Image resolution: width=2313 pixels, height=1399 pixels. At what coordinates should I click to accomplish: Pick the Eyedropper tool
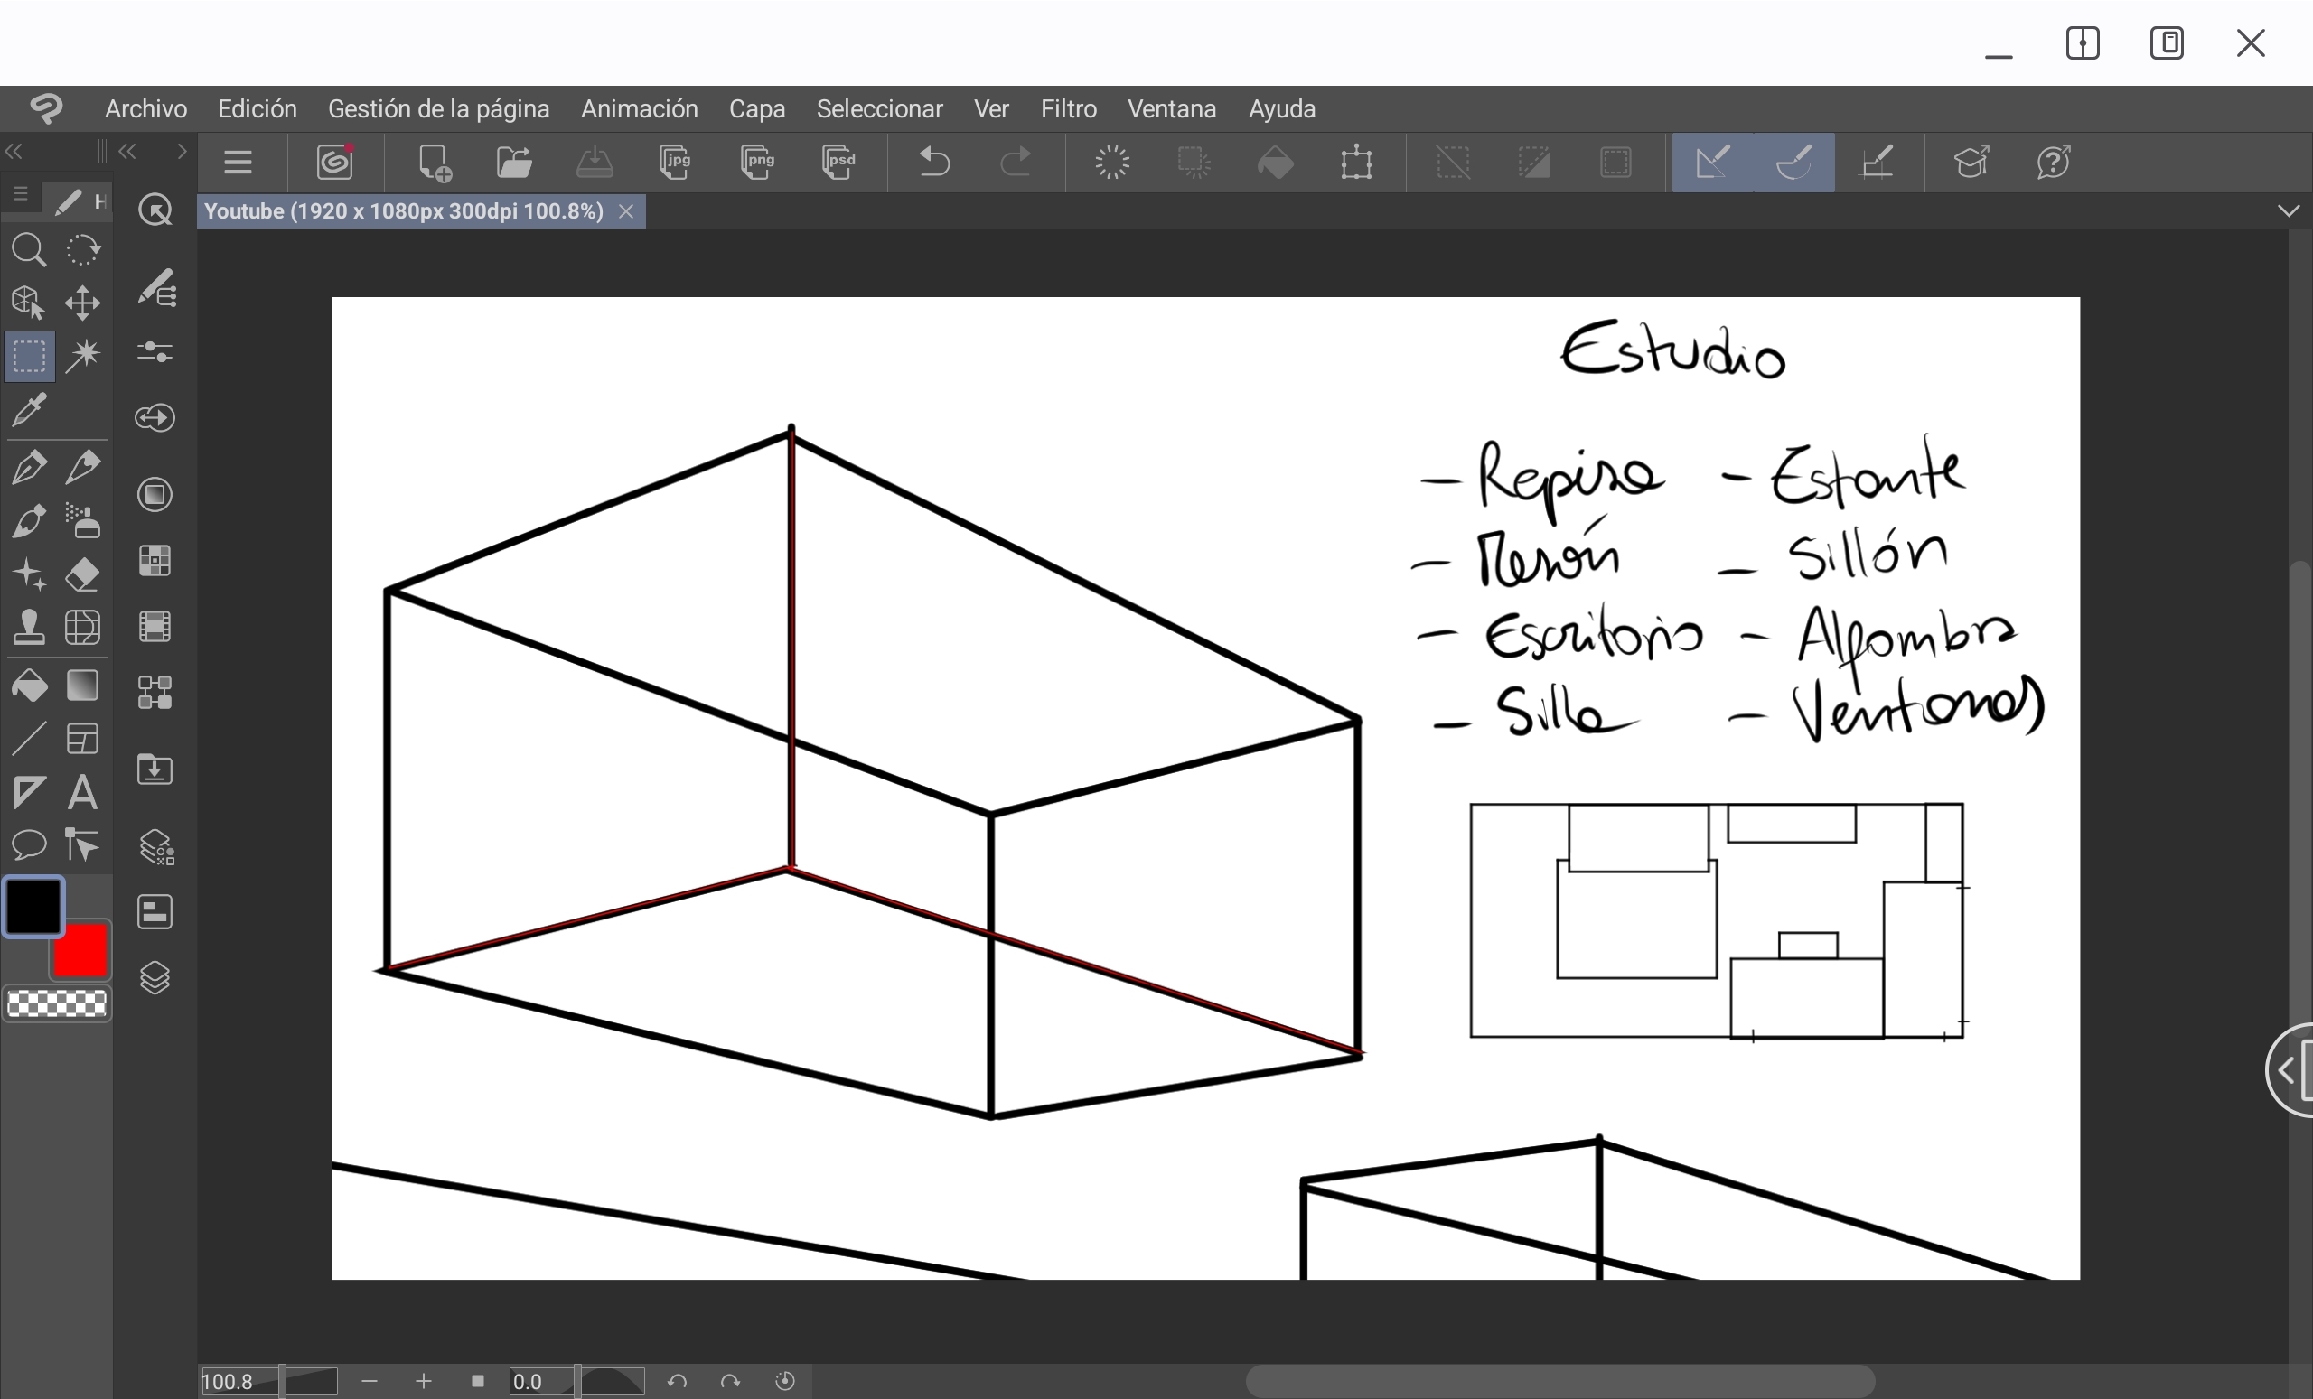point(29,410)
